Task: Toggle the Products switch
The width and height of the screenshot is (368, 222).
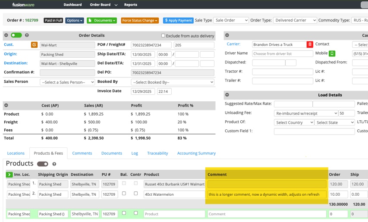Action: (x=43, y=164)
